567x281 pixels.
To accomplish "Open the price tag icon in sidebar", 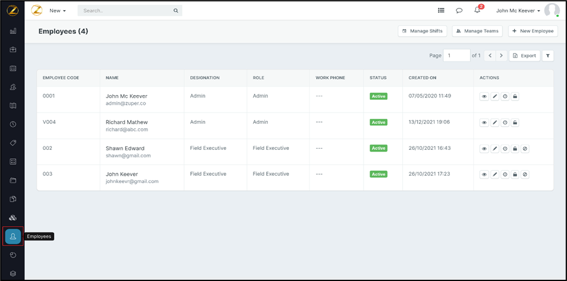I will point(13,143).
